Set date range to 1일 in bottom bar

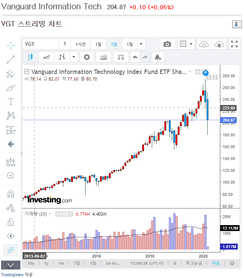(x=93, y=263)
